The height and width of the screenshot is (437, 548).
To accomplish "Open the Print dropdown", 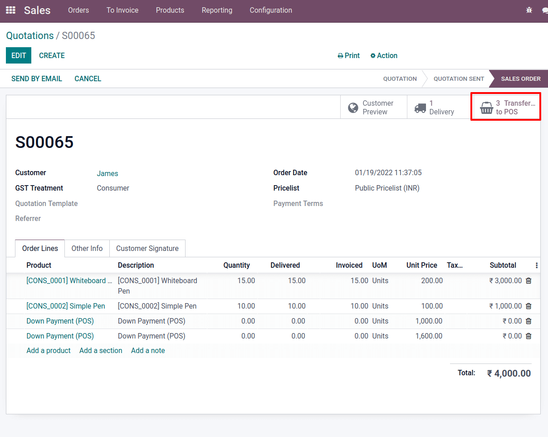I will coord(348,55).
